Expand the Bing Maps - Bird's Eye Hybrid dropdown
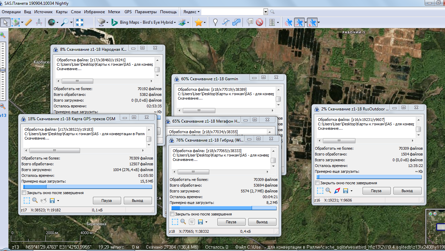The width and height of the screenshot is (445, 251). click(x=175, y=23)
